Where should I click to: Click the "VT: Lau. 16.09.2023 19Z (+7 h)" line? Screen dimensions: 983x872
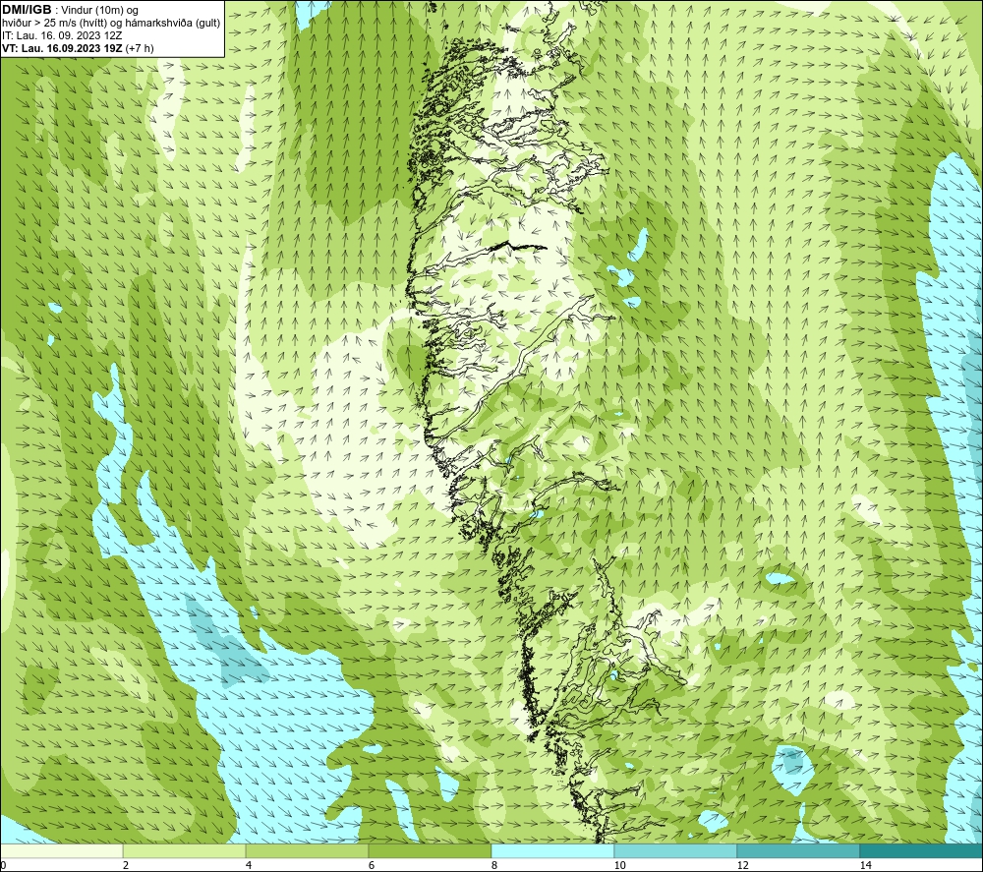[x=78, y=48]
